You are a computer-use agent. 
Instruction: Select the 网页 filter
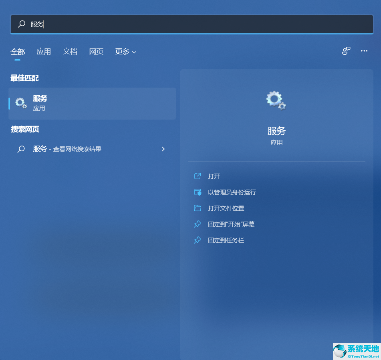pos(96,52)
